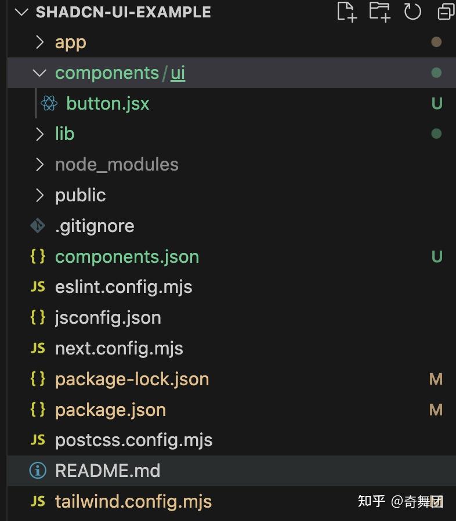
Task: Click the braces icon beside components.json
Action: click(x=38, y=256)
